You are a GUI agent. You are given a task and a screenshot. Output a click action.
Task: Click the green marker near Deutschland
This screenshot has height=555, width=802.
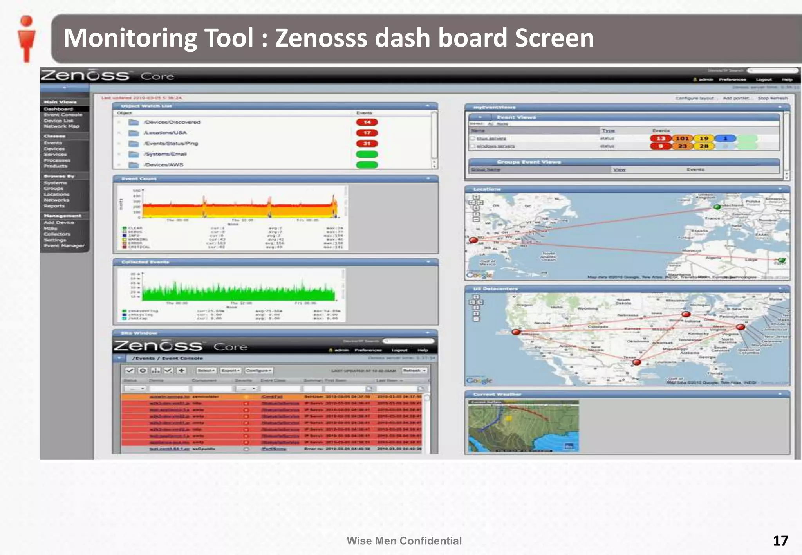coord(717,207)
